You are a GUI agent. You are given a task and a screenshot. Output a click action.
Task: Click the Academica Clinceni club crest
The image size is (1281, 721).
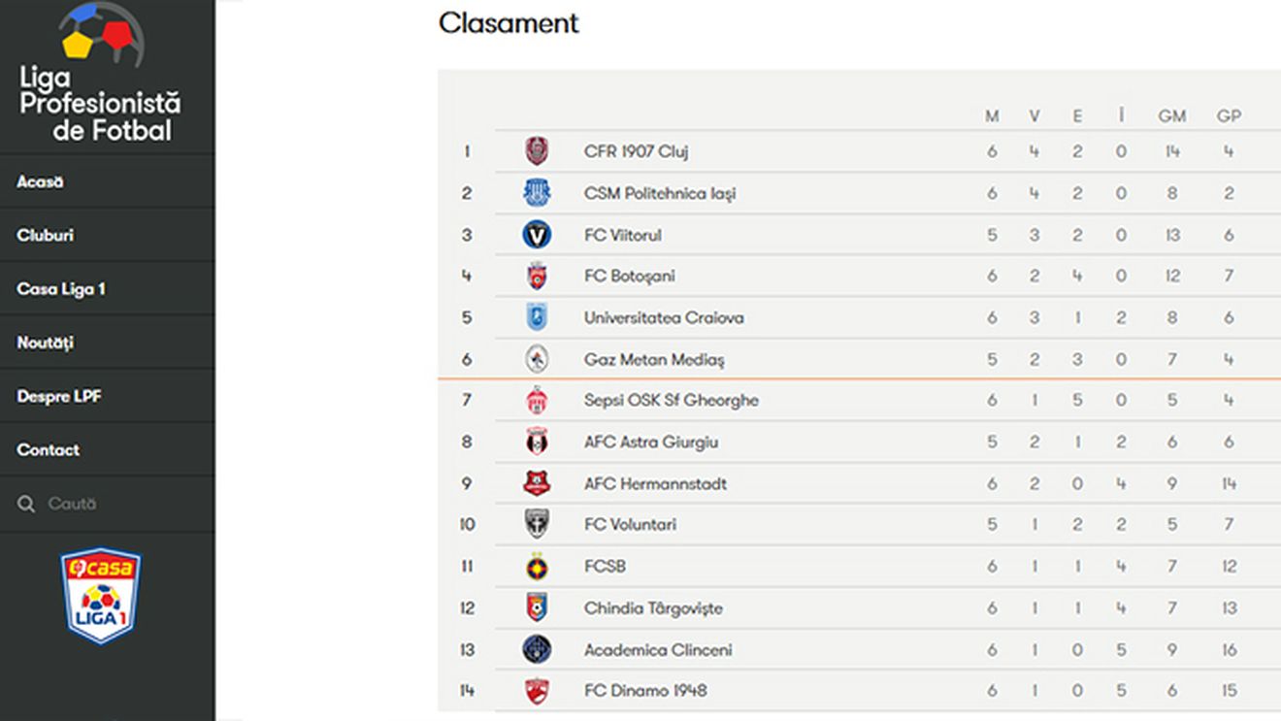click(537, 649)
